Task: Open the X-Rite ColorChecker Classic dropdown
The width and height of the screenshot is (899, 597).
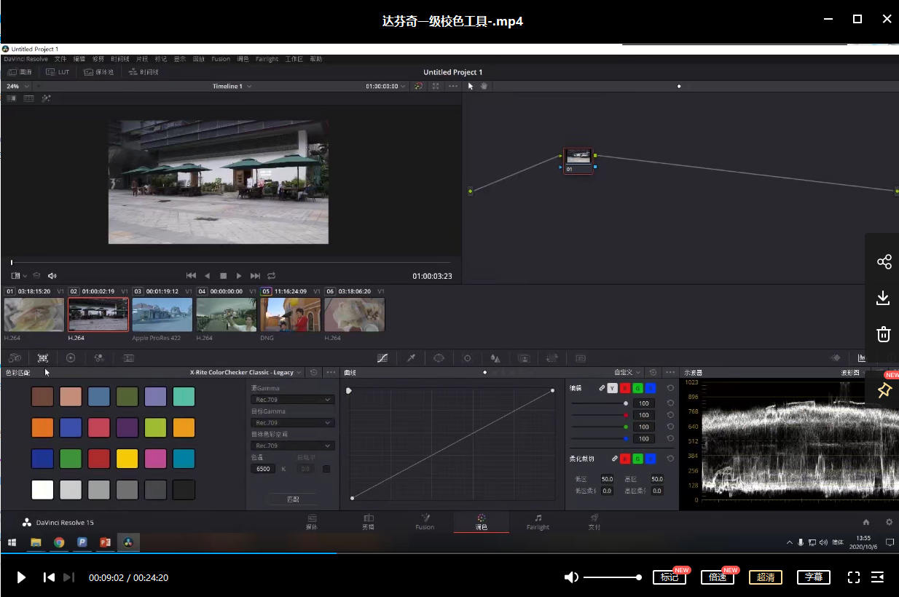Action: [x=246, y=372]
